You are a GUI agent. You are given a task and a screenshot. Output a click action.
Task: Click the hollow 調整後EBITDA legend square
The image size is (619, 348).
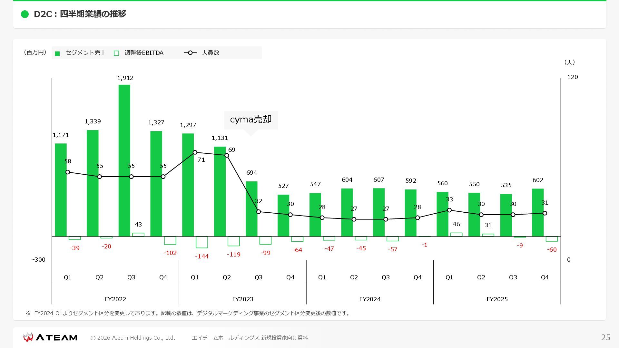(116, 53)
